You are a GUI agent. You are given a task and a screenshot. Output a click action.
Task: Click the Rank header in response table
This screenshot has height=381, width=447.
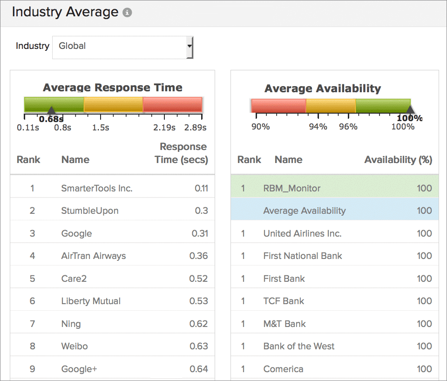(x=28, y=160)
